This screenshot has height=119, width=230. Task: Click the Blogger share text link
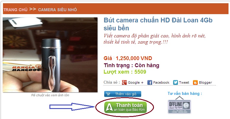[x=205, y=82]
